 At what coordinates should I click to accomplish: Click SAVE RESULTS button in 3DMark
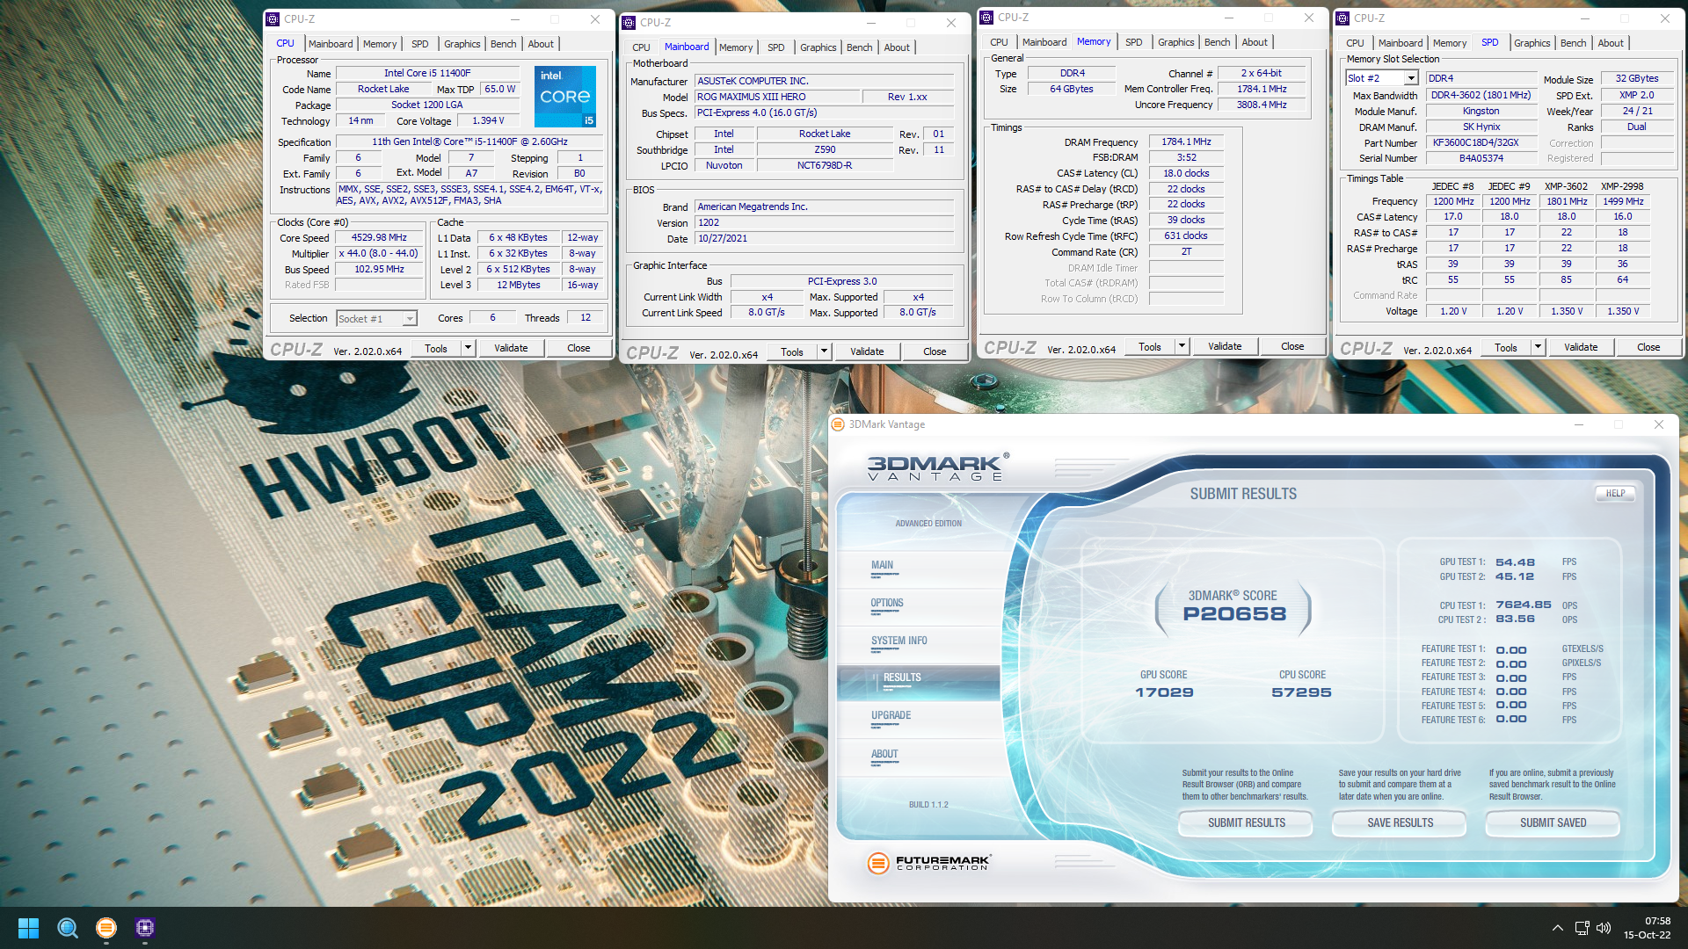[x=1400, y=823]
